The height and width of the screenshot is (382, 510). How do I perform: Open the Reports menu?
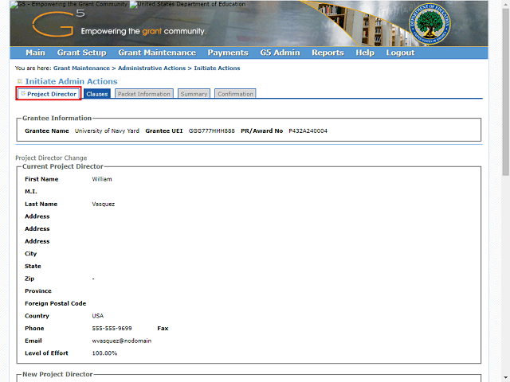328,53
